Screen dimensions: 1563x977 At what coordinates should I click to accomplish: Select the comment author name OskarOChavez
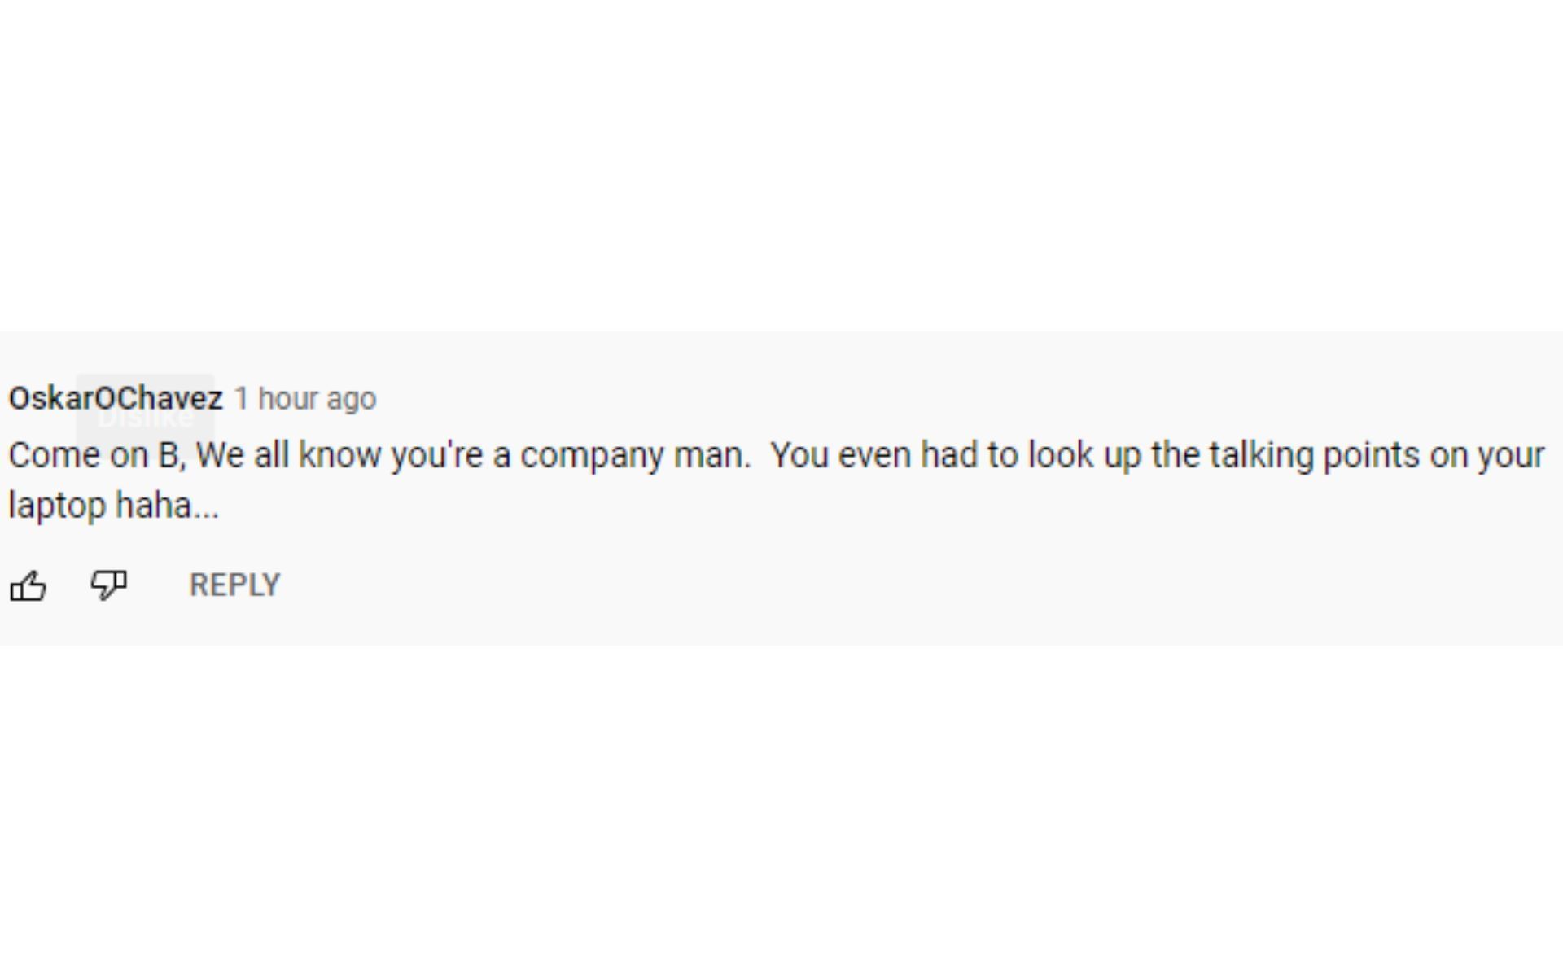tap(115, 398)
